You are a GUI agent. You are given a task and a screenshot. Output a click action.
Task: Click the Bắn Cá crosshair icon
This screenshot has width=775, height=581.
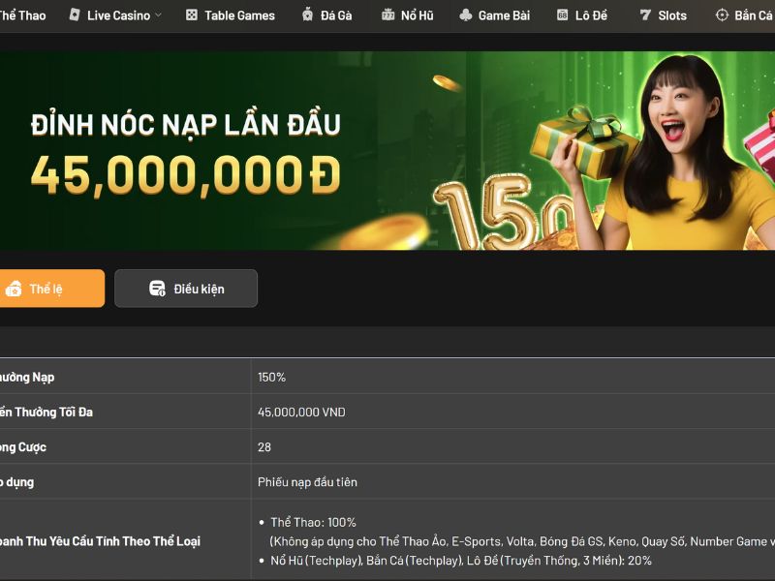722,15
